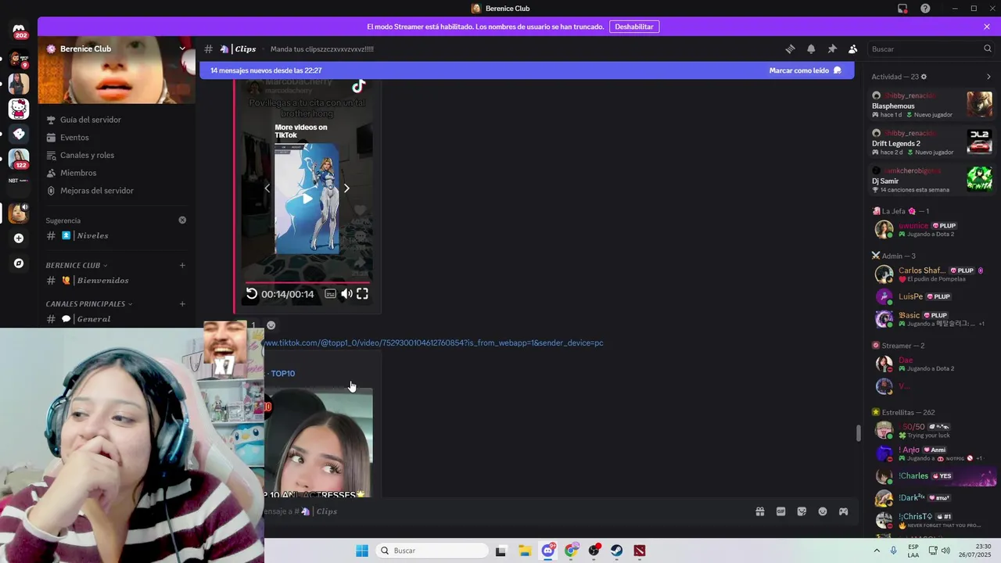The image size is (1001, 563).
Task: Open the emoji picker in message bar
Action: pos(823,511)
